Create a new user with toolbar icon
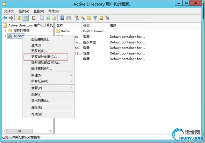Screen dimensions: 205x143 click(77, 18)
